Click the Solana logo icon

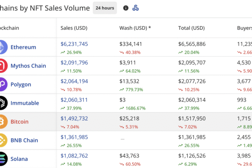2,159
